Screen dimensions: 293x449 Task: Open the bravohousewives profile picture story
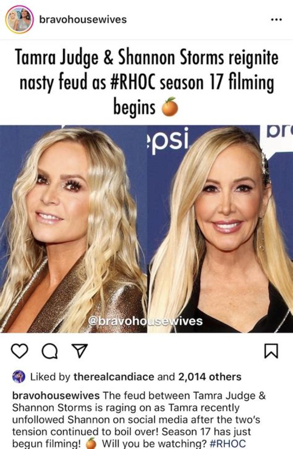[x=20, y=20]
